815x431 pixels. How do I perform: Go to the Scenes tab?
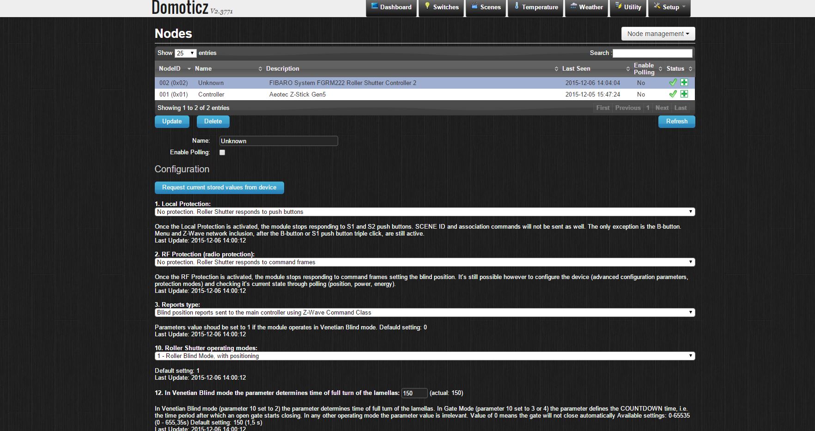click(x=486, y=7)
